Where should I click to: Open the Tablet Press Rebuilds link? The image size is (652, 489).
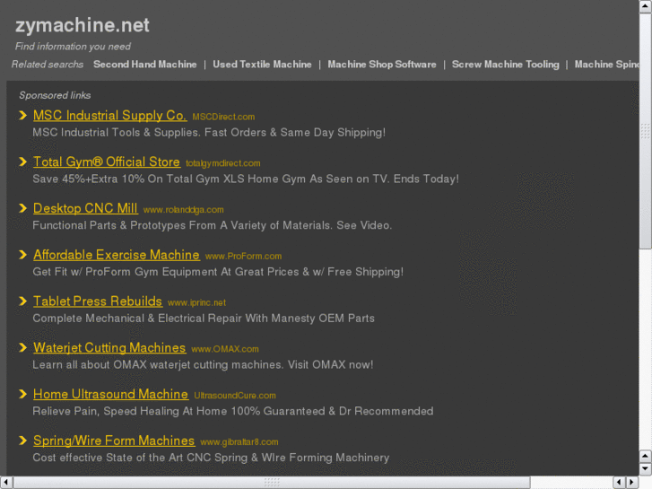click(98, 301)
